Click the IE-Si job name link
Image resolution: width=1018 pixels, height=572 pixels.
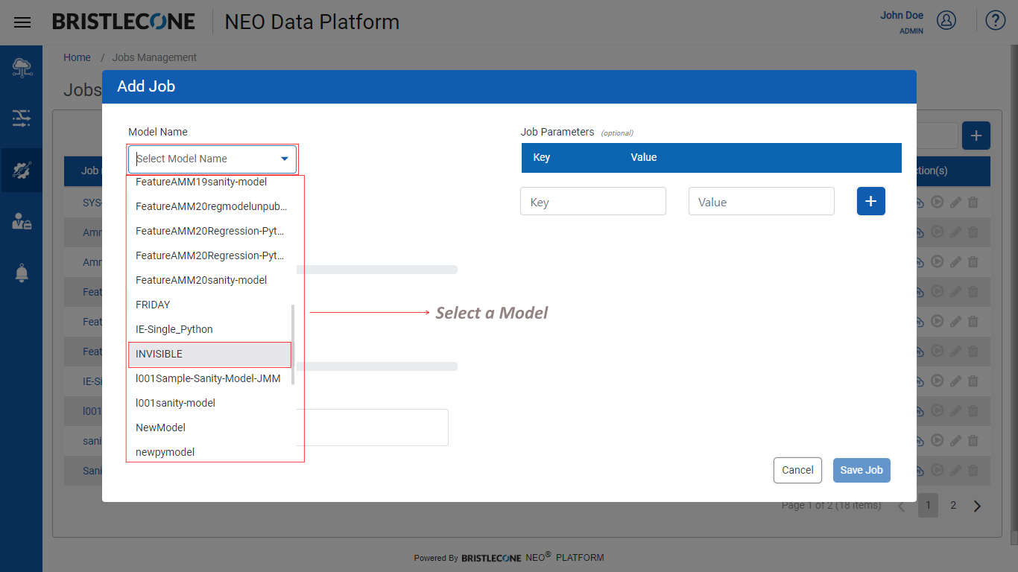point(92,381)
